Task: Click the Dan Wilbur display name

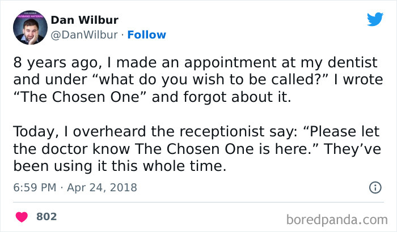Action: tap(85, 20)
